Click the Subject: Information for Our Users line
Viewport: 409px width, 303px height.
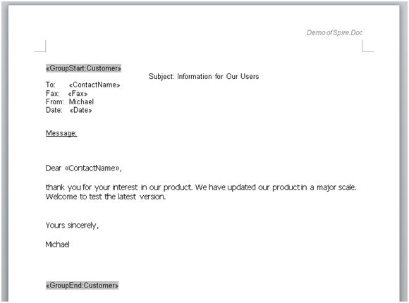coord(204,76)
